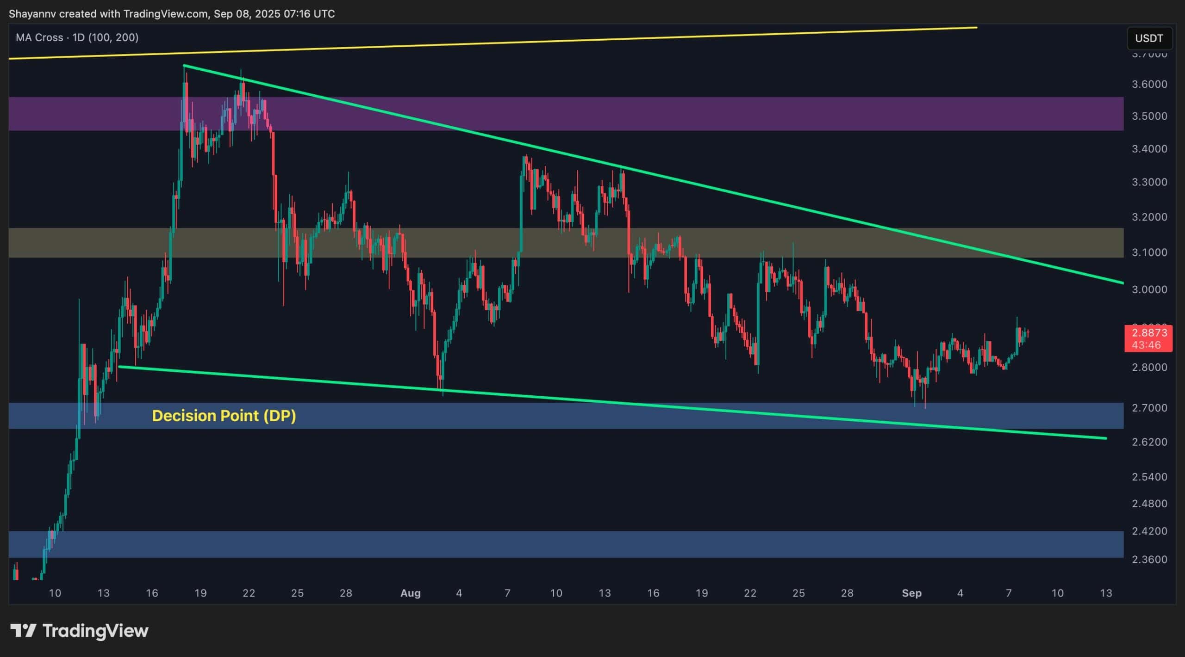
Task: Click the 2.3600 price axis label
Action: point(1149,559)
